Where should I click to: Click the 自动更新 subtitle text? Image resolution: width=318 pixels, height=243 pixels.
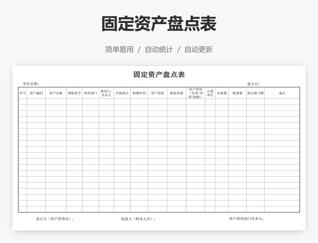click(198, 50)
